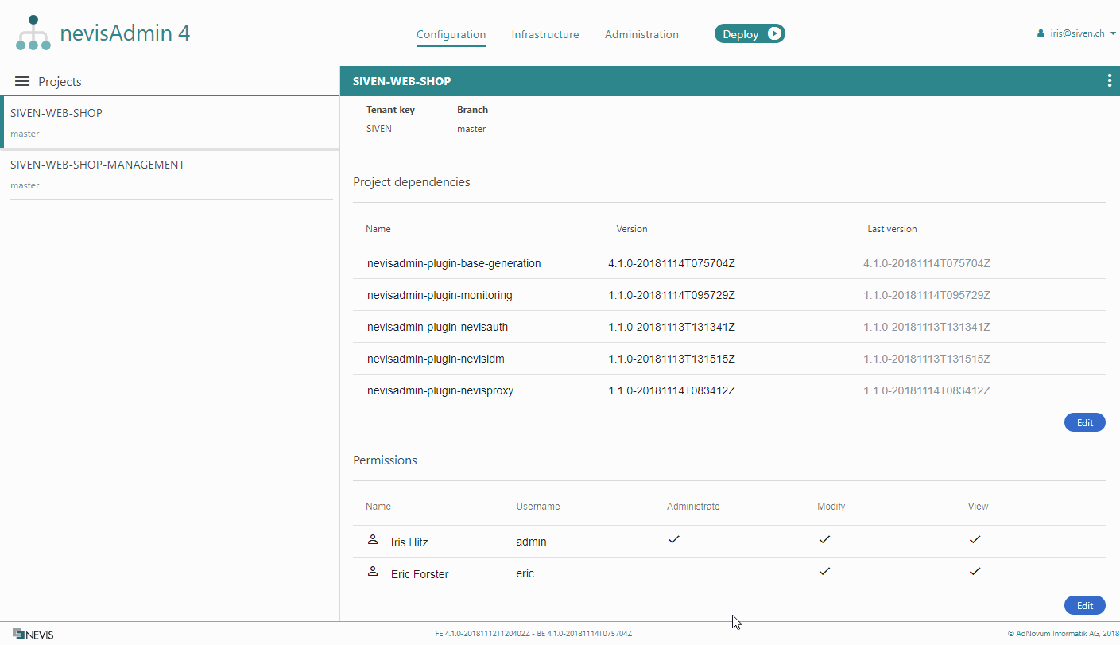The width and height of the screenshot is (1120, 645).
Task: Click the user icon beside iris@siven.ch
Action: pyautogui.click(x=1041, y=33)
